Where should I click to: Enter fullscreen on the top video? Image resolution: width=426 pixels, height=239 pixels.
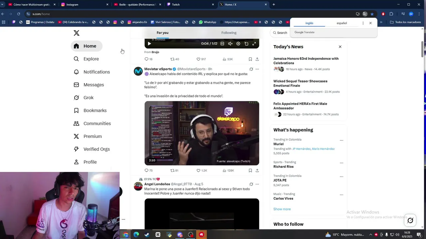[x=254, y=43]
